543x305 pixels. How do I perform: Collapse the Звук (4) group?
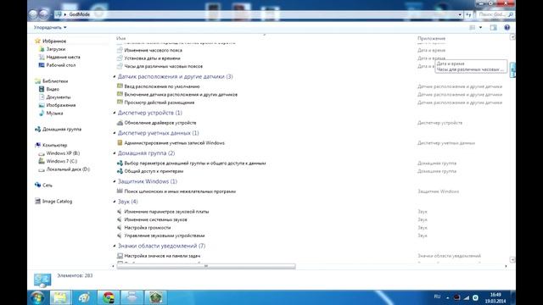point(115,202)
